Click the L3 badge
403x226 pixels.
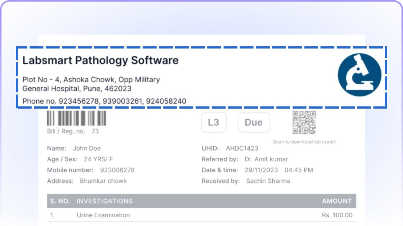[x=214, y=122]
